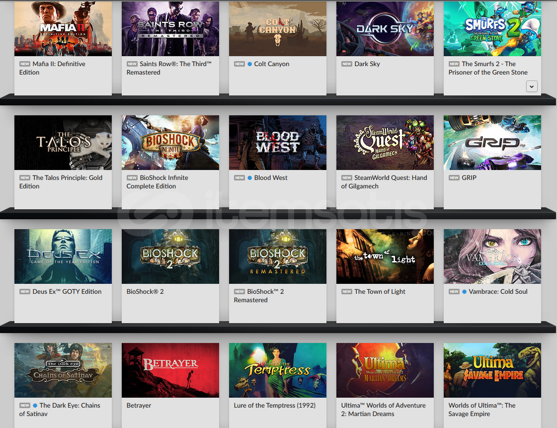Open the Mafia II Definitive Edition cover art
The height and width of the screenshot is (428, 557).
[x=63, y=29]
